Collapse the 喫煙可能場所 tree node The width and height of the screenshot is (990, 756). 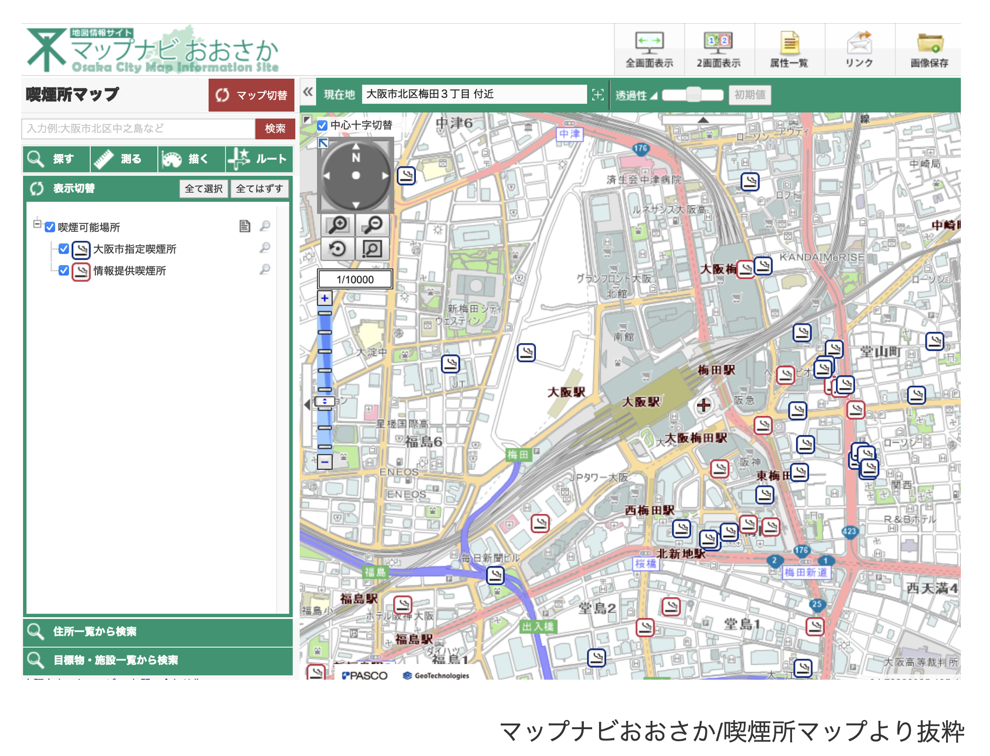(x=37, y=223)
